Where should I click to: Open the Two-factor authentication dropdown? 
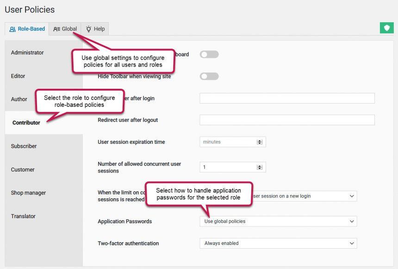(x=278, y=243)
